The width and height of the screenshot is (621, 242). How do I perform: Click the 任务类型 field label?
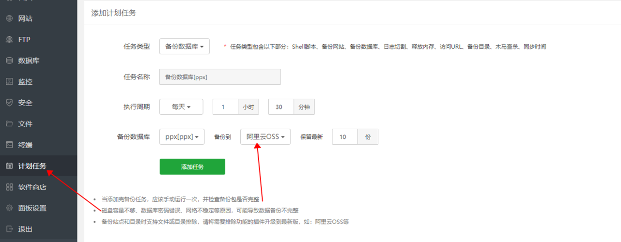tap(137, 46)
